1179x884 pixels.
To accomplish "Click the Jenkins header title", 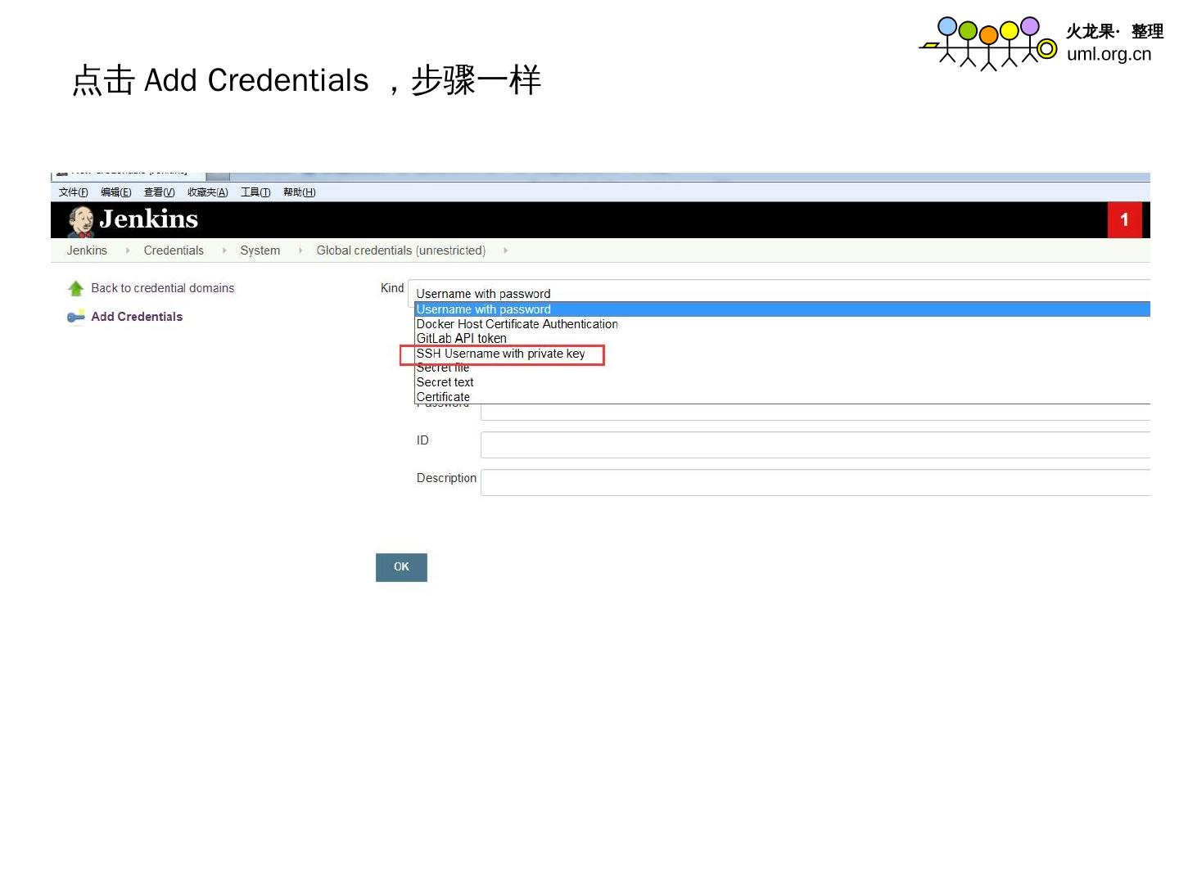I will pos(149,219).
